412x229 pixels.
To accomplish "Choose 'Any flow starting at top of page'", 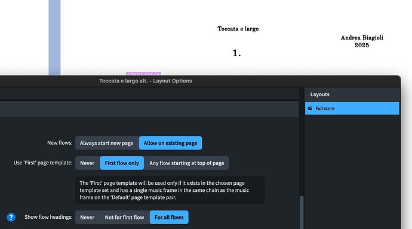I will point(187,163).
